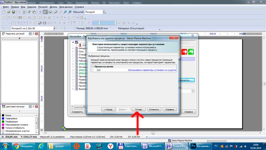
Task: Toggle the Скос tree item checkbox
Action: (76, 51)
